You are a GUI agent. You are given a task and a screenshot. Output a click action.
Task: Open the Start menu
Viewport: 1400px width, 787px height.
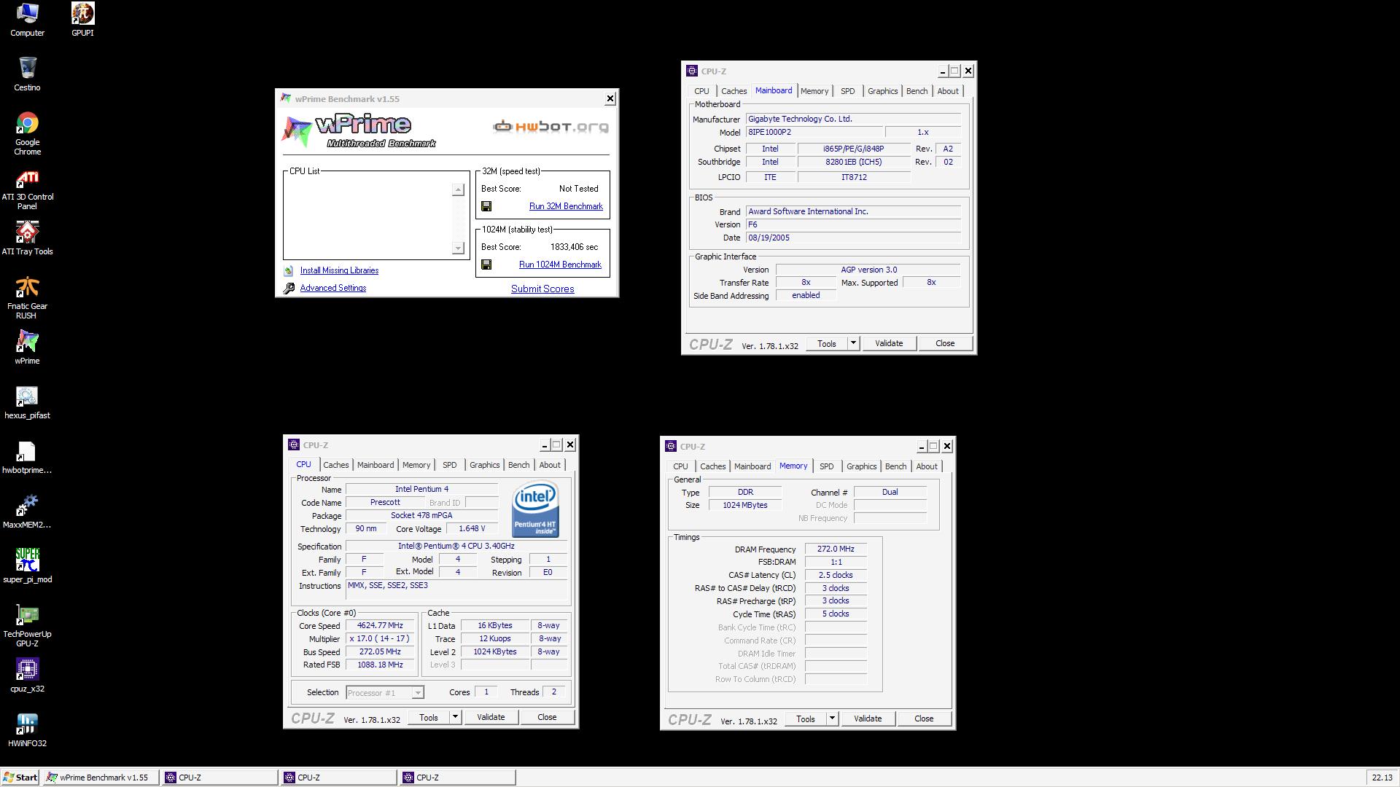tap(20, 778)
